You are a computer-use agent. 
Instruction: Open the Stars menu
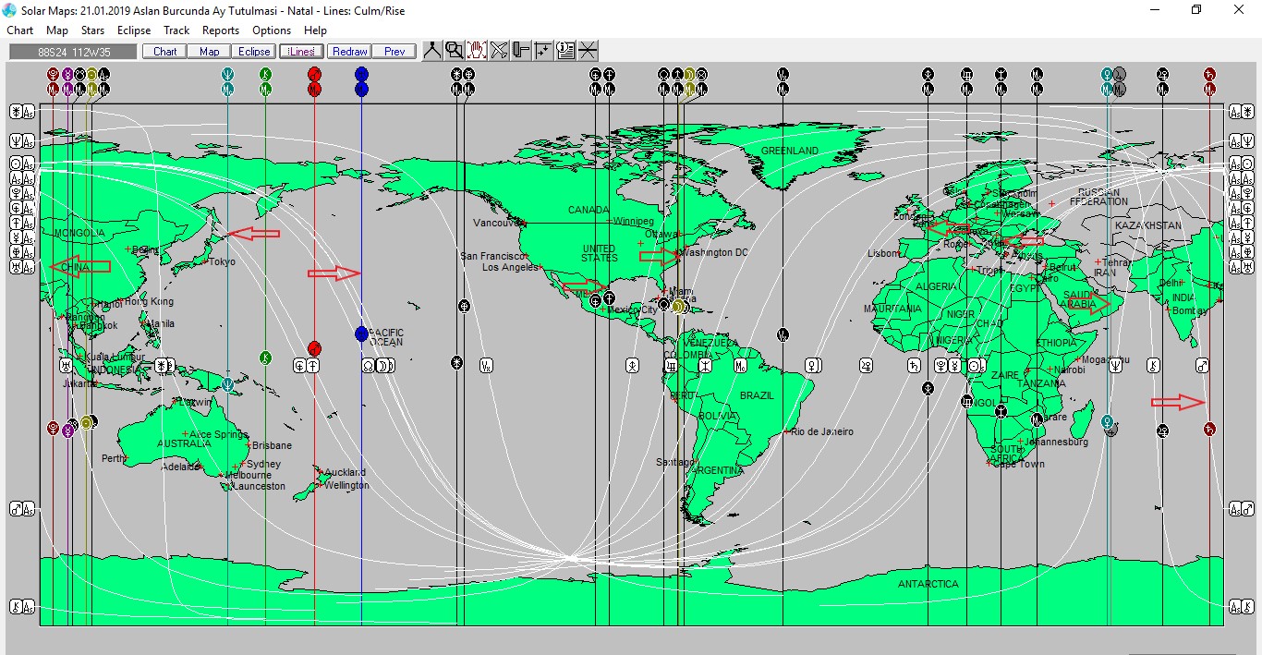[92, 30]
